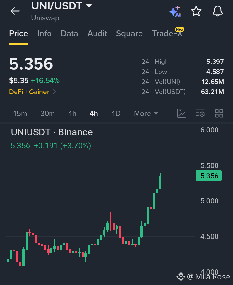Add UNI/USDT to favorites star
The height and width of the screenshot is (285, 233).
click(196, 11)
